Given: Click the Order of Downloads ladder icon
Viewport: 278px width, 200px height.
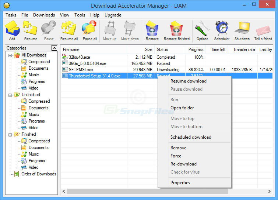Looking at the screenshot, I should [17, 174].
